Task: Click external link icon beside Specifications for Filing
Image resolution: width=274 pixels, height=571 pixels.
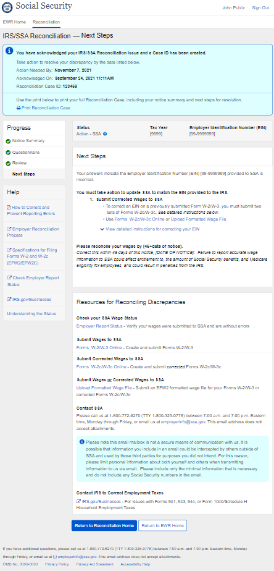Action: 9,250
